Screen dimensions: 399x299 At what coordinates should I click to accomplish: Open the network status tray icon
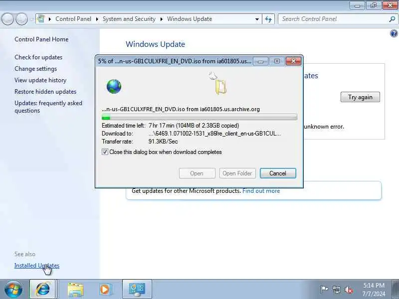336,290
